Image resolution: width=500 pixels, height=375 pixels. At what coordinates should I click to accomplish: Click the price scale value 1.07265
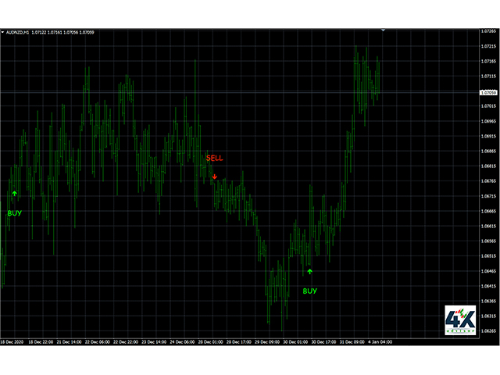coord(488,31)
